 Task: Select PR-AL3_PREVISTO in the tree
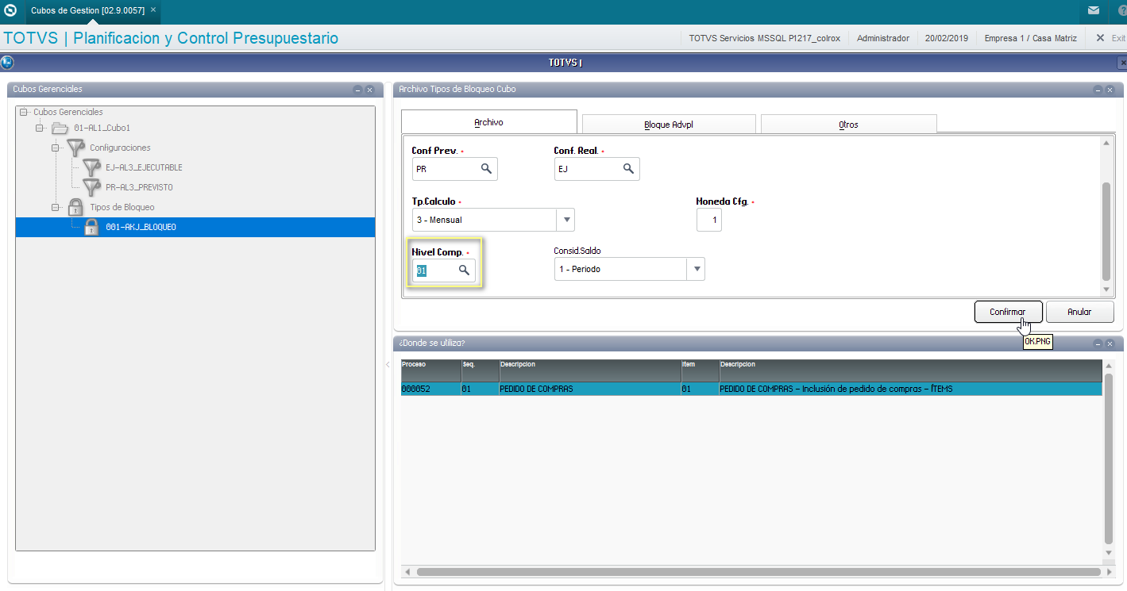point(139,187)
